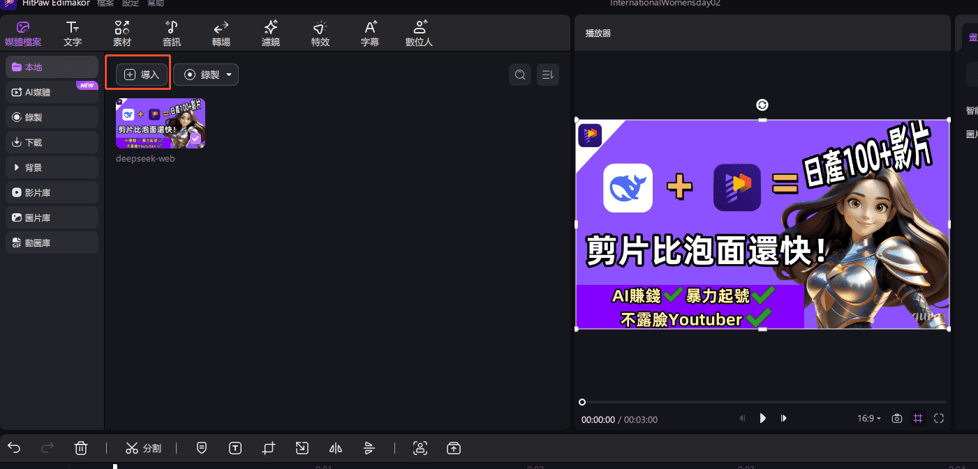Open the 設定 menu in the menu bar

click(x=131, y=3)
